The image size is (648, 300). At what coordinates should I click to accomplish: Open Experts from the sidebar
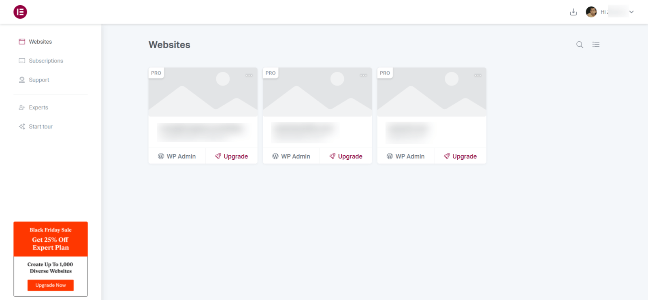pos(38,107)
